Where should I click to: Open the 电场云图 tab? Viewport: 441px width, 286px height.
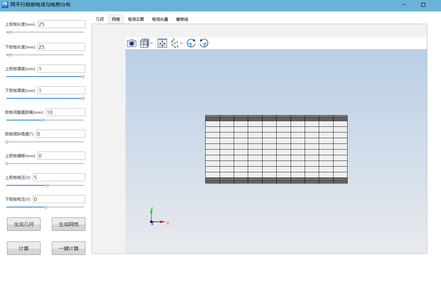[x=136, y=19]
